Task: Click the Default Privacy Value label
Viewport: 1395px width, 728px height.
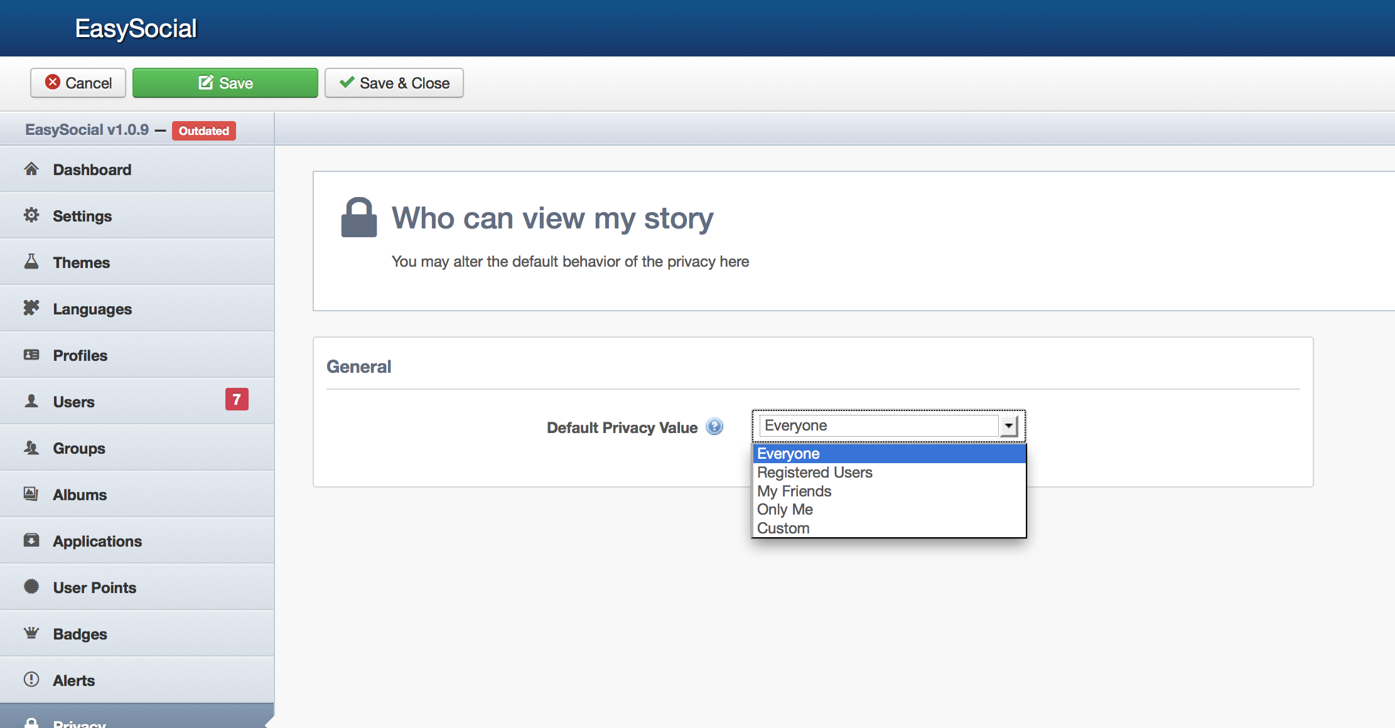Action: point(622,427)
